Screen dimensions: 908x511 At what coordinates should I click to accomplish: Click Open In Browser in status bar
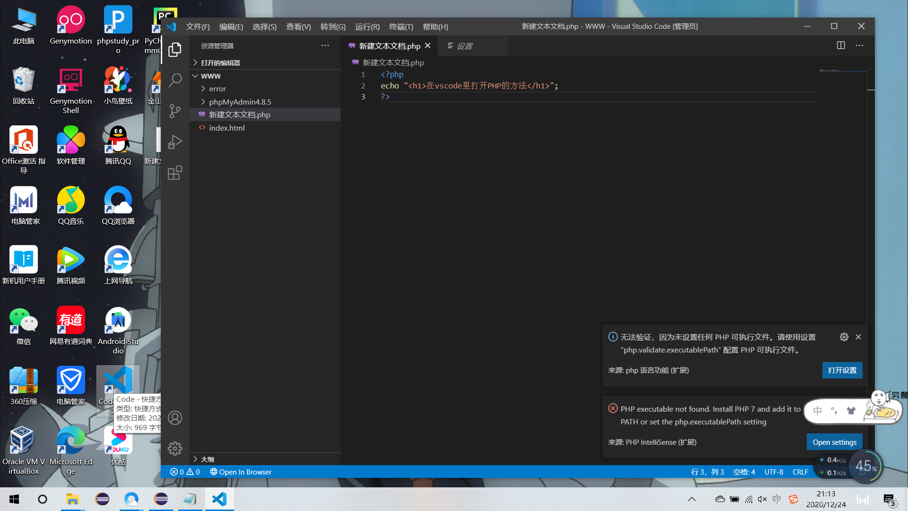click(241, 472)
